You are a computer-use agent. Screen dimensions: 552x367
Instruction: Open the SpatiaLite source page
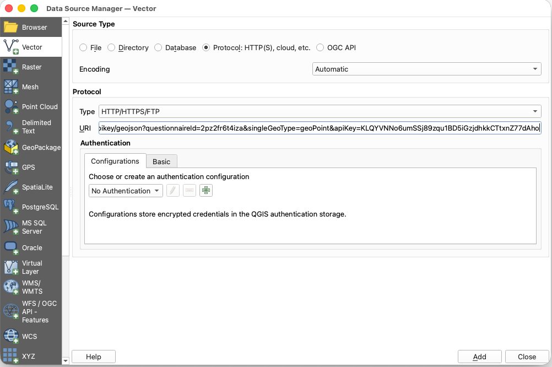coord(31,187)
